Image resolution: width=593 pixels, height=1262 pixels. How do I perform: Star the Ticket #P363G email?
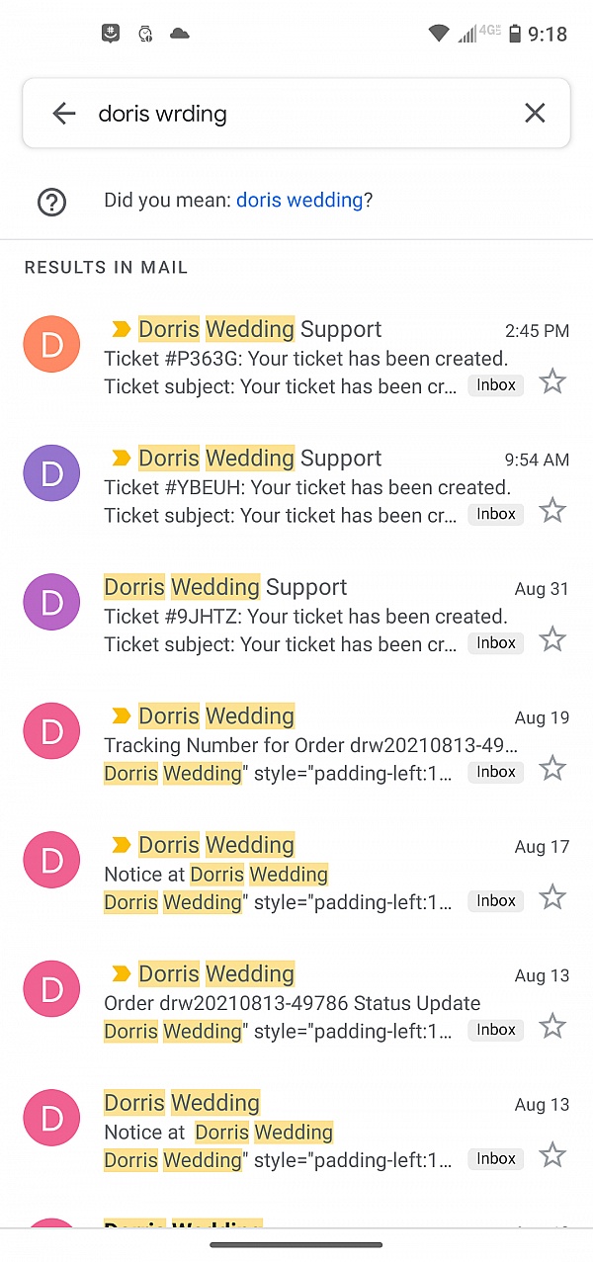(x=552, y=381)
